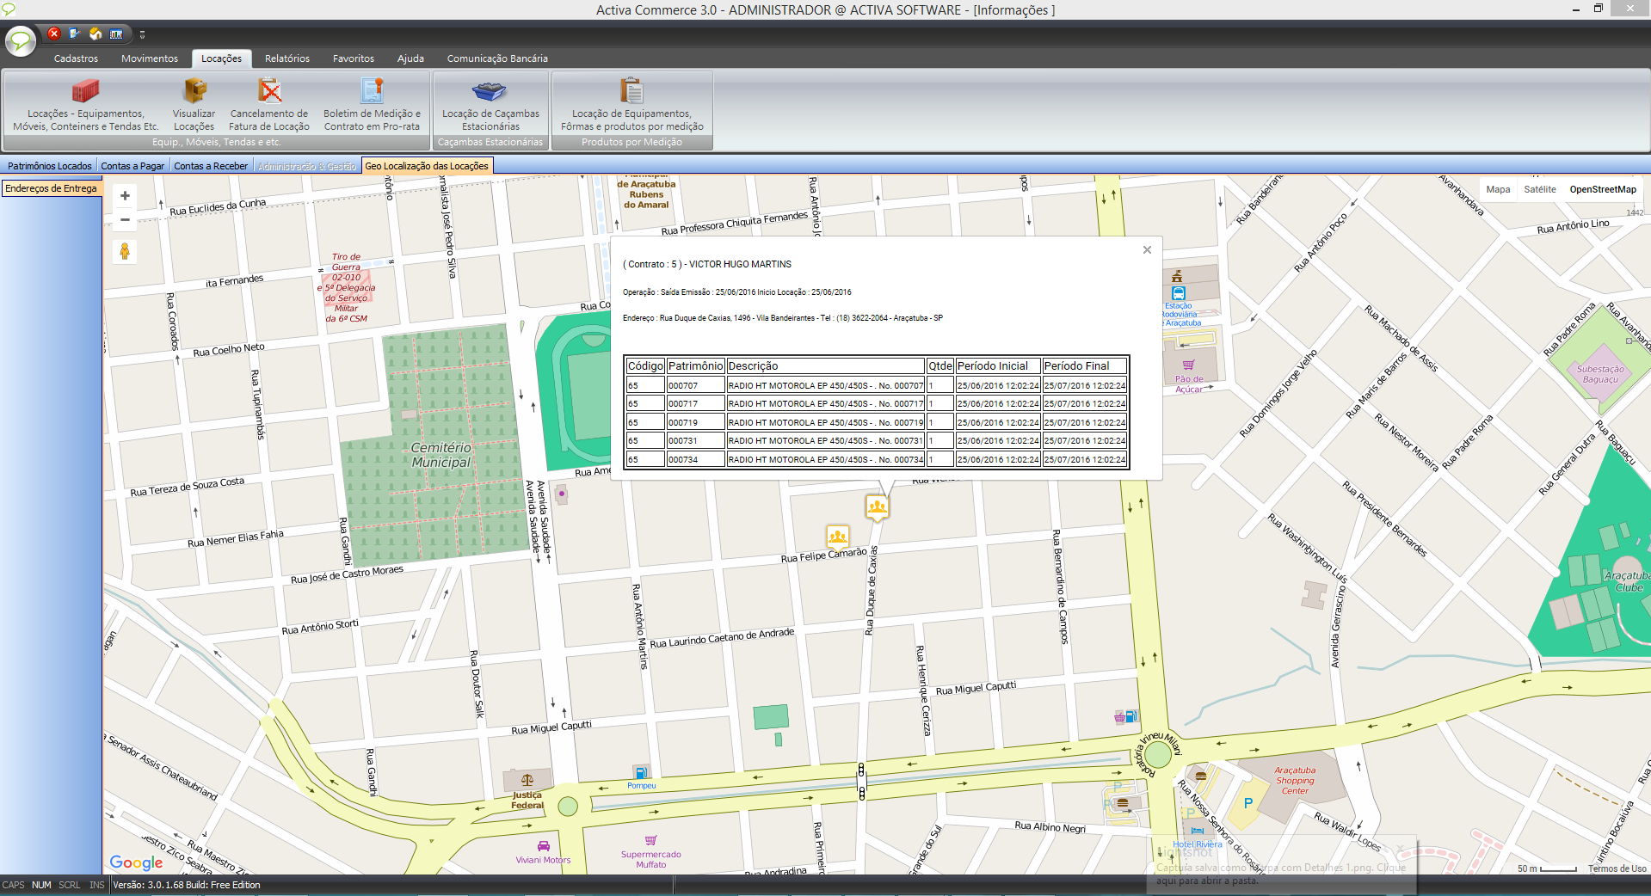Open Boletim de Medição e Contrato
The image size is (1651, 896).
372,105
